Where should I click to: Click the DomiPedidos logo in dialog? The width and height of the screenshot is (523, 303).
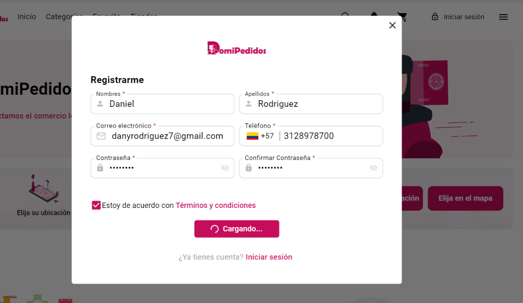237,48
